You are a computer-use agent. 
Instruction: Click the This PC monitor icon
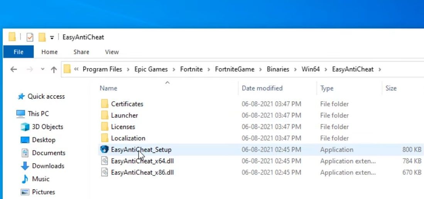(x=20, y=114)
